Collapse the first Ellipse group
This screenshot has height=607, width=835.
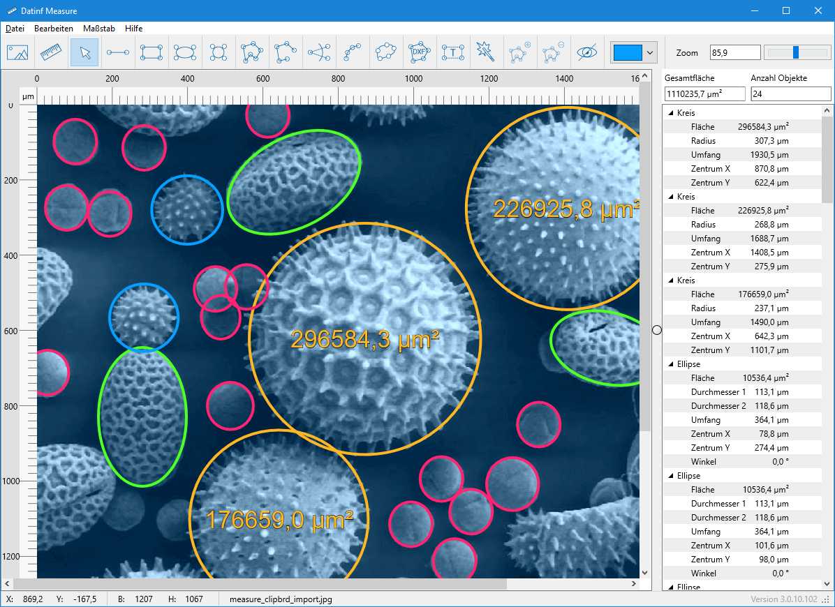coord(671,364)
